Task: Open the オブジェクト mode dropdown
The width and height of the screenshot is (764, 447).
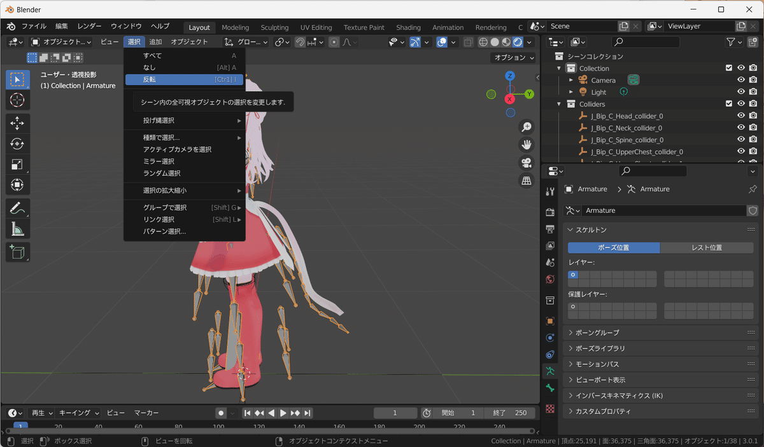Action: (x=61, y=42)
